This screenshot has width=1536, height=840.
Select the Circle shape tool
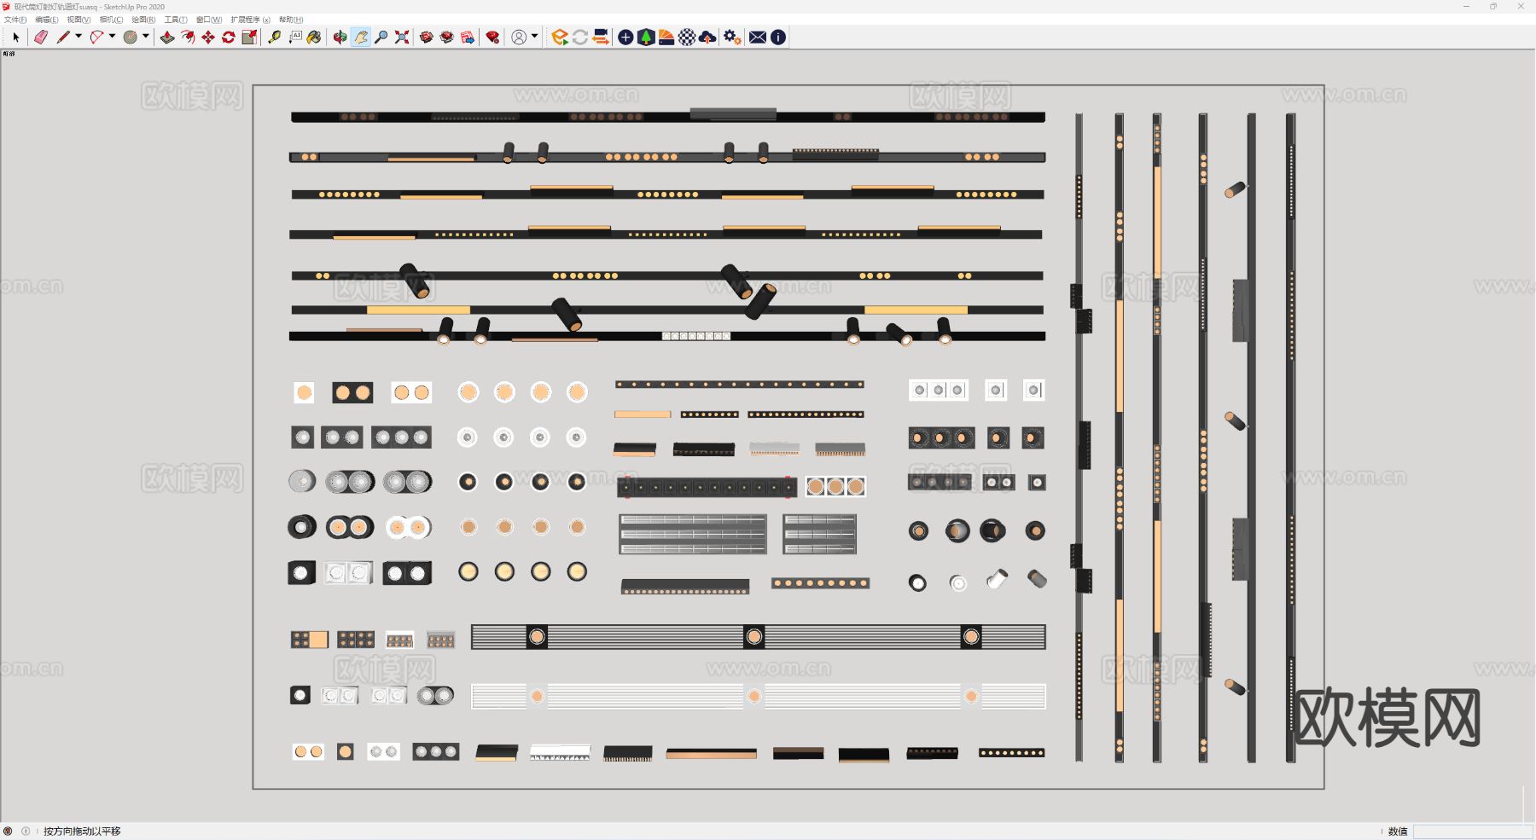130,38
